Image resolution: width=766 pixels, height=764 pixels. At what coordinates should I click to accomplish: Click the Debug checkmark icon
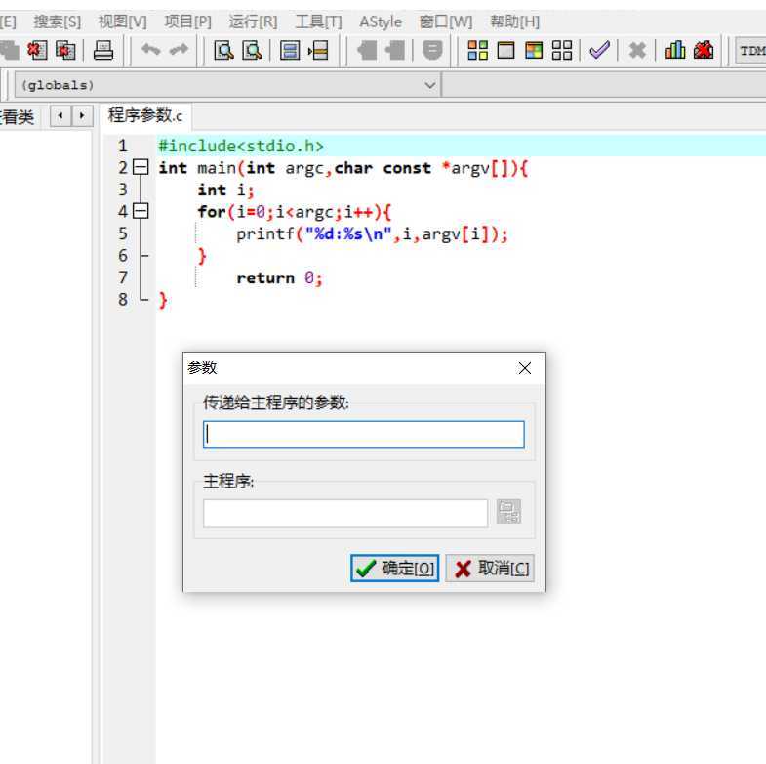click(x=599, y=50)
